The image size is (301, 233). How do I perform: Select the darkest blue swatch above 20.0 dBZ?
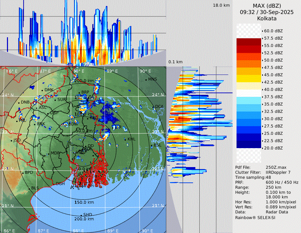249,144
